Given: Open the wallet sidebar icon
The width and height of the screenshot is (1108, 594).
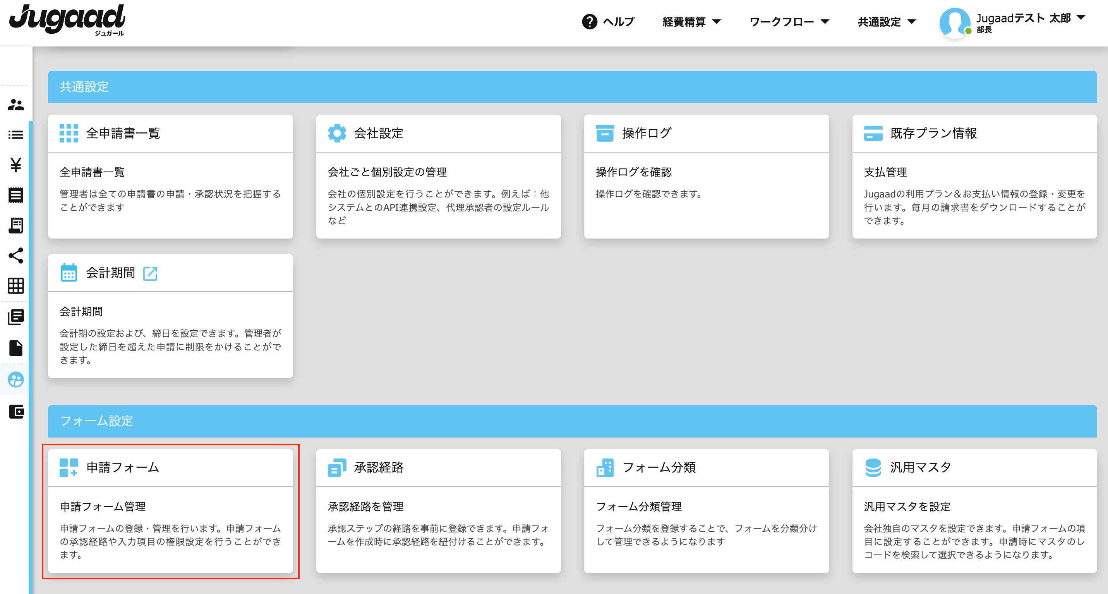Looking at the screenshot, I should click(x=16, y=412).
